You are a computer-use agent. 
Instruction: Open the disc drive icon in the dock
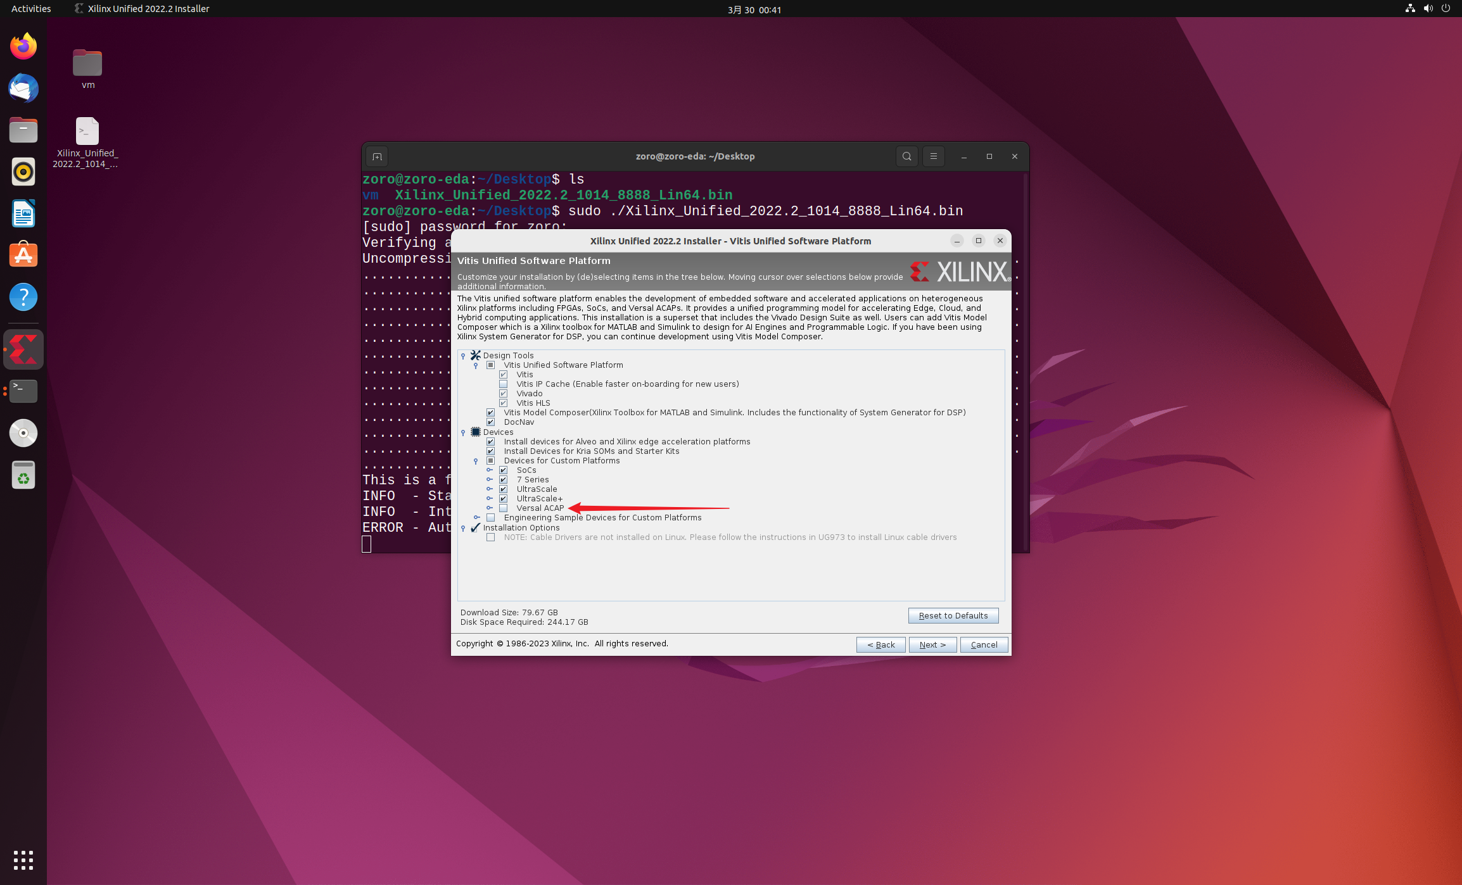(23, 433)
